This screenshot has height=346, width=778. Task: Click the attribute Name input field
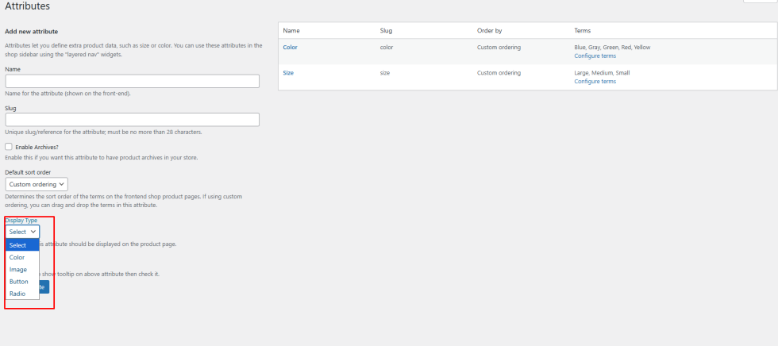tap(132, 81)
